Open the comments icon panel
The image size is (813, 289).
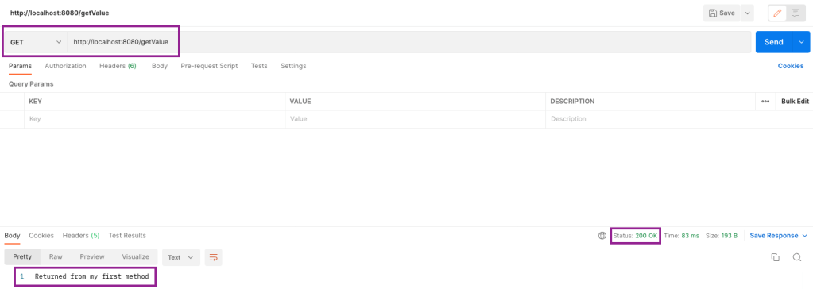795,13
